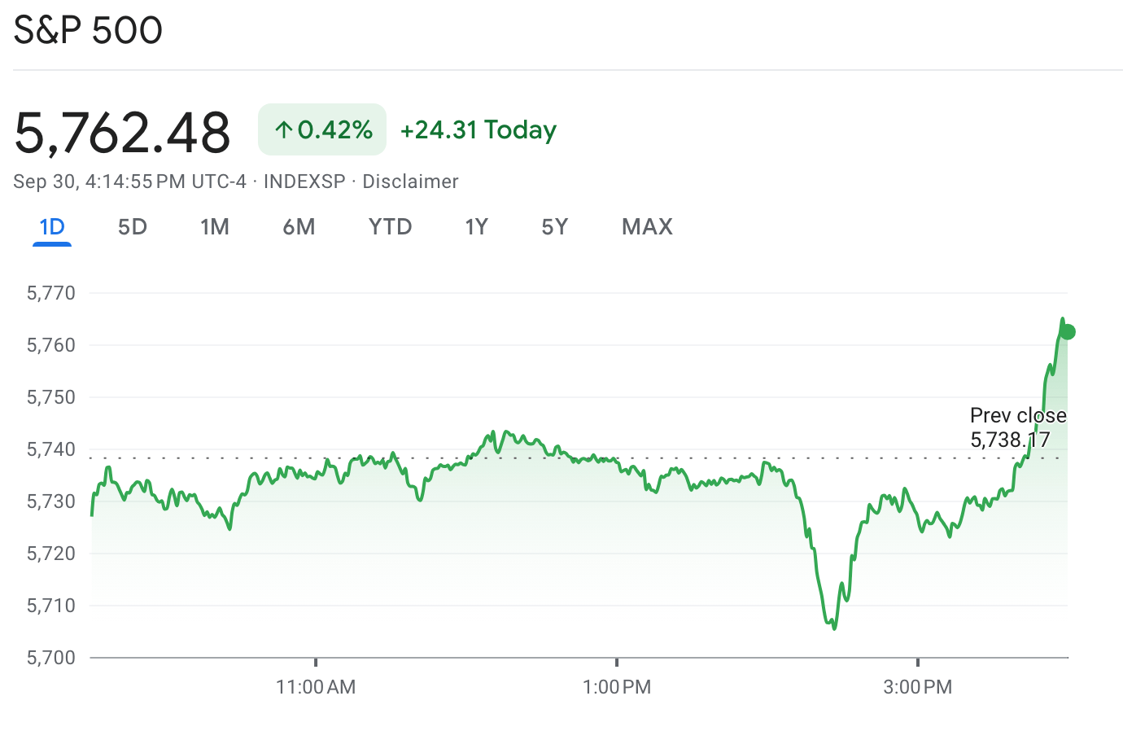Click the 0.42% change badge
Screen dimensions: 1123x731
(x=322, y=129)
